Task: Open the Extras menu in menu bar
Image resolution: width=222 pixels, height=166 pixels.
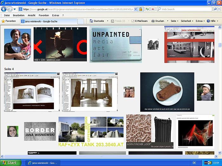Action: point(55,15)
